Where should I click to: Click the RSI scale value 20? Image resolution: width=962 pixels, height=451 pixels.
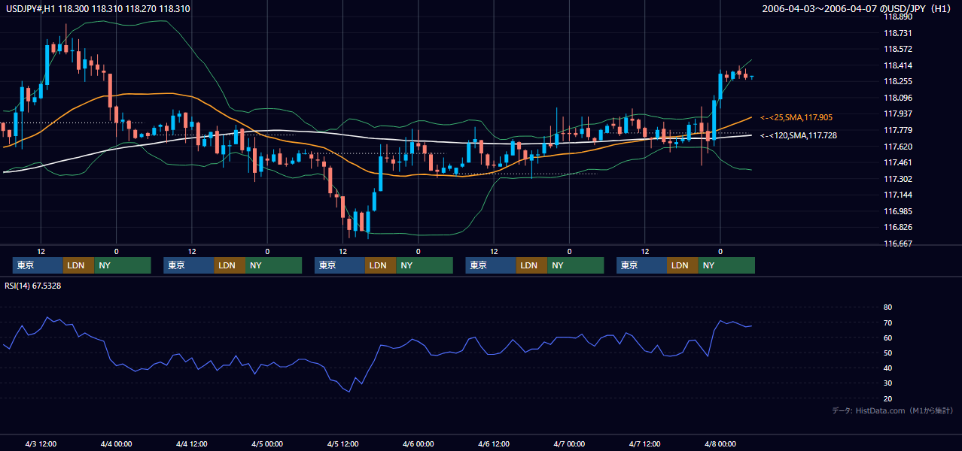pyautogui.click(x=887, y=398)
